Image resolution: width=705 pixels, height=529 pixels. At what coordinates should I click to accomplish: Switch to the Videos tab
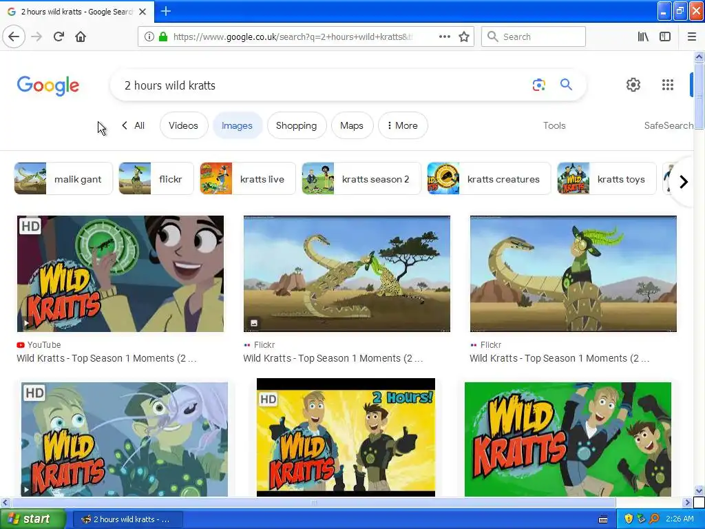click(183, 125)
